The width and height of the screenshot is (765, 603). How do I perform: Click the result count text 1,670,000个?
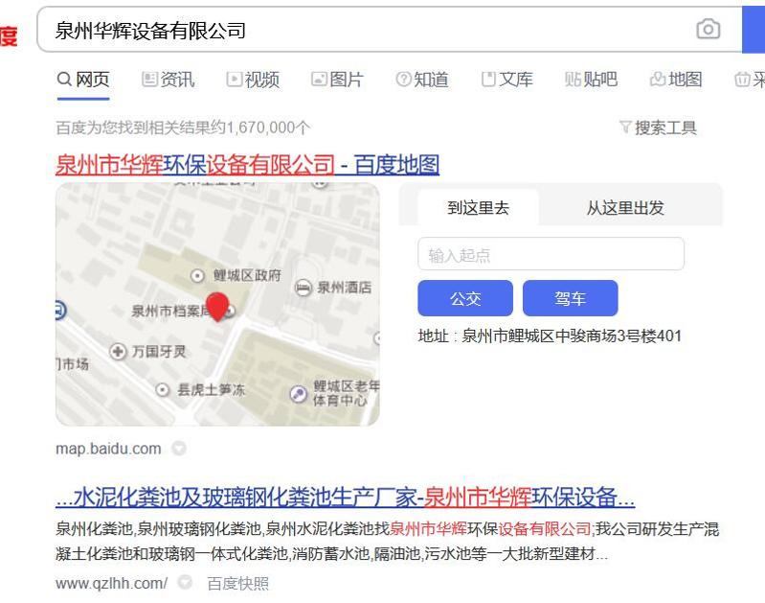267,128
